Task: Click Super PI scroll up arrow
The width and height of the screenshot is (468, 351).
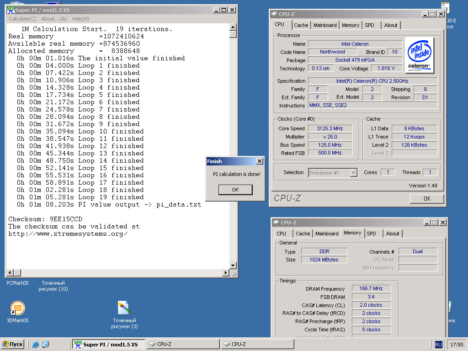Action: pyautogui.click(x=233, y=27)
